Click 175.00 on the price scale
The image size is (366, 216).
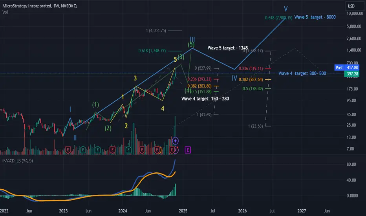[352, 89]
